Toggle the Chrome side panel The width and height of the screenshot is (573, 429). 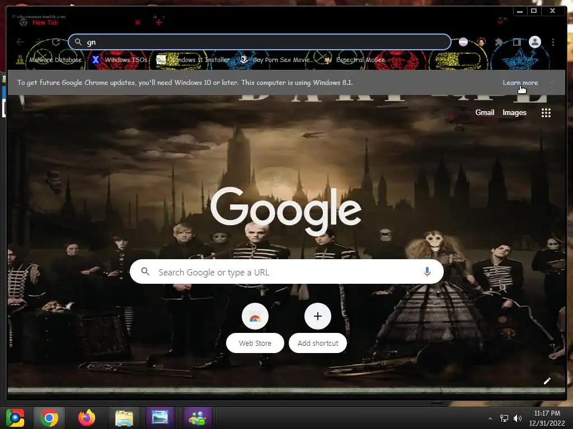click(516, 42)
